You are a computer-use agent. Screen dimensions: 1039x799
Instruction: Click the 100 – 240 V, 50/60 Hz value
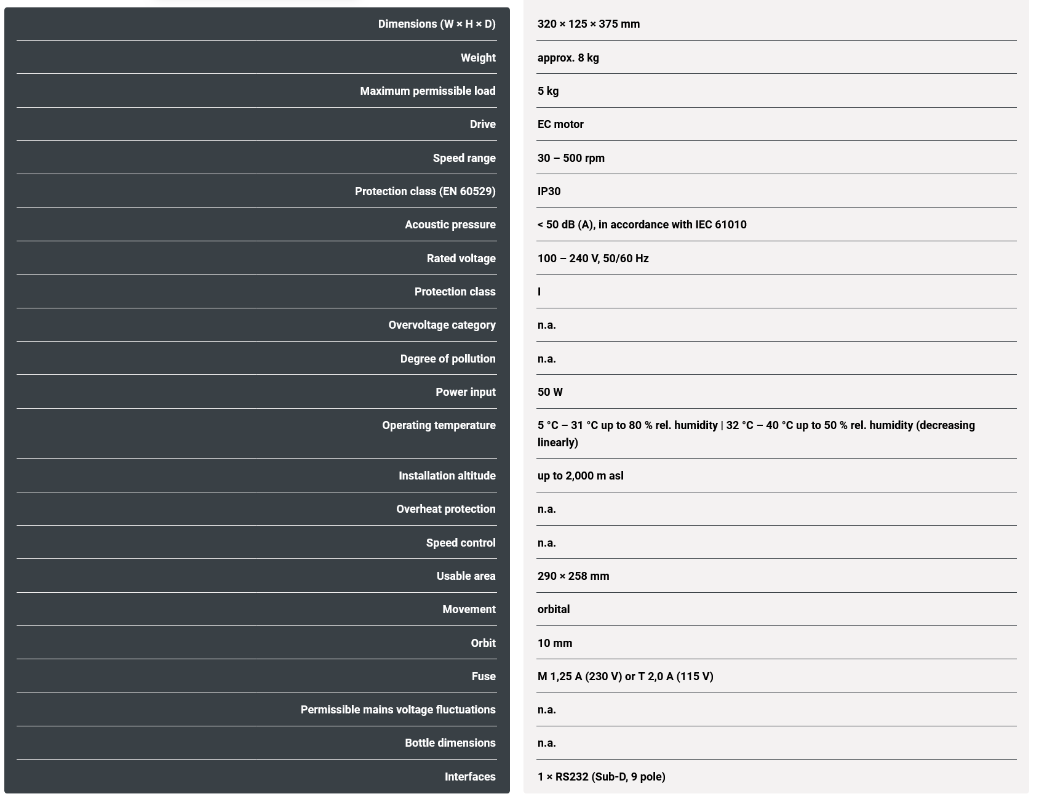point(593,259)
